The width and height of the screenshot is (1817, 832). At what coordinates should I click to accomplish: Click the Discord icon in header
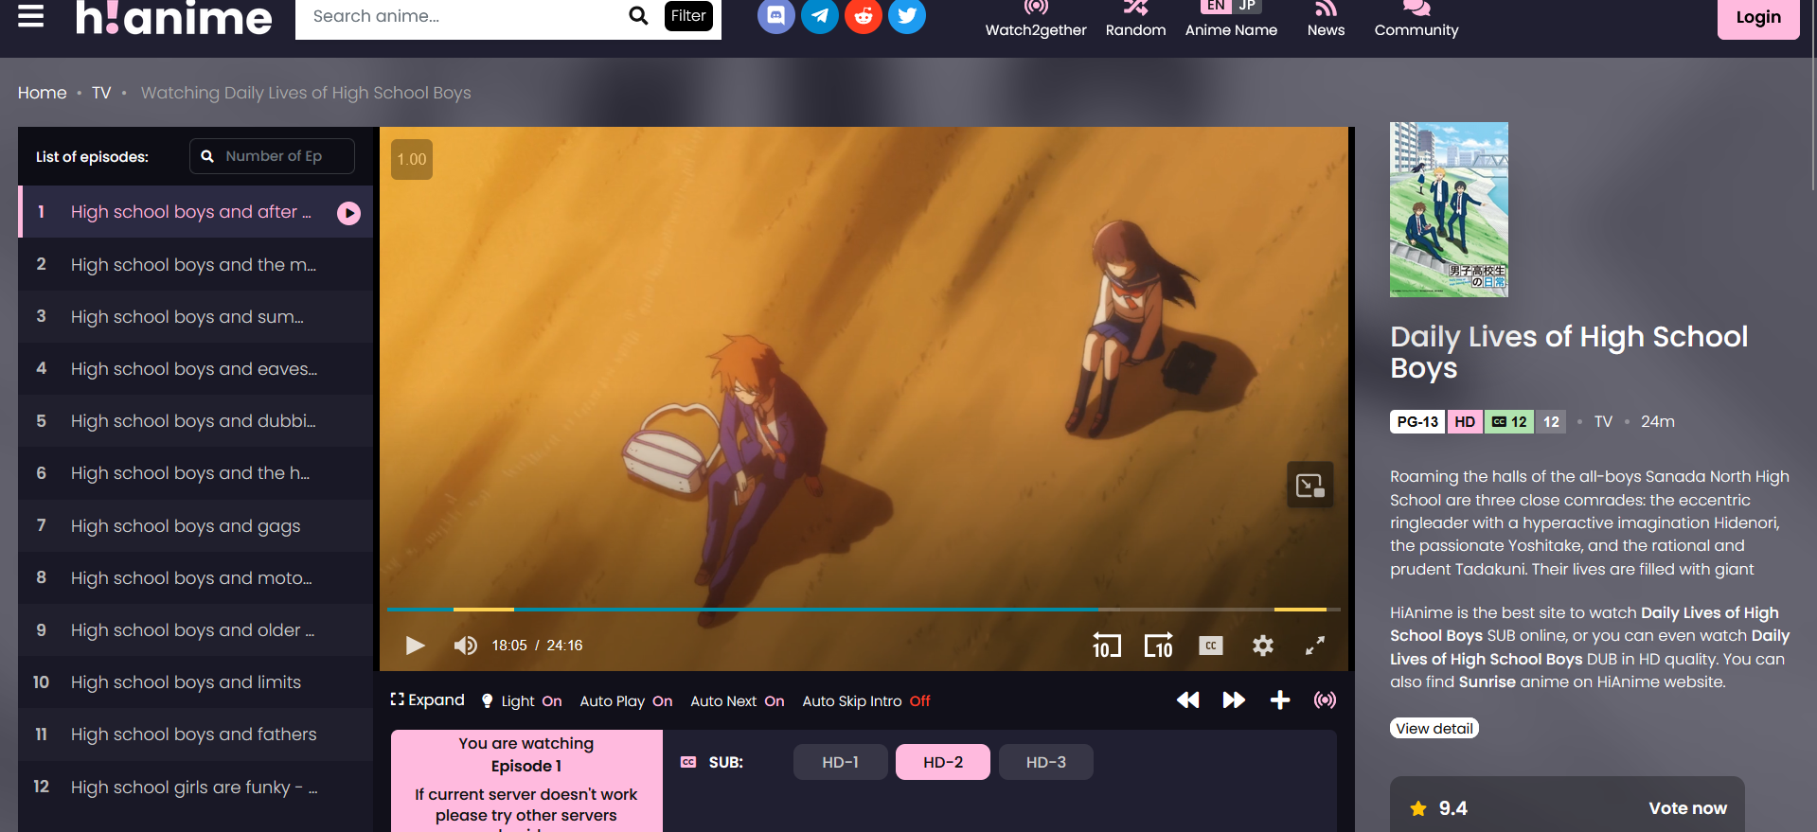(x=775, y=16)
